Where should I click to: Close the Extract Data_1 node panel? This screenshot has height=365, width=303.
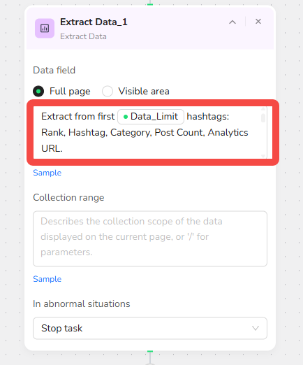pos(258,22)
